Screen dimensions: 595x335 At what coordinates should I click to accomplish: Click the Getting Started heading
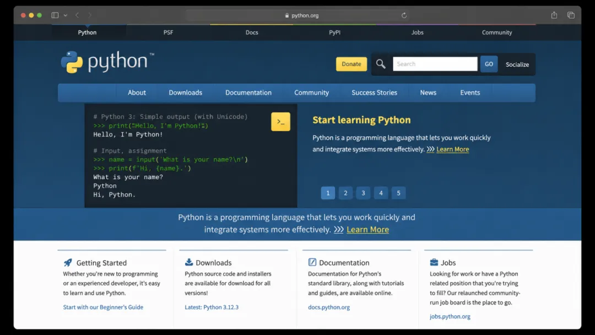coord(102,263)
